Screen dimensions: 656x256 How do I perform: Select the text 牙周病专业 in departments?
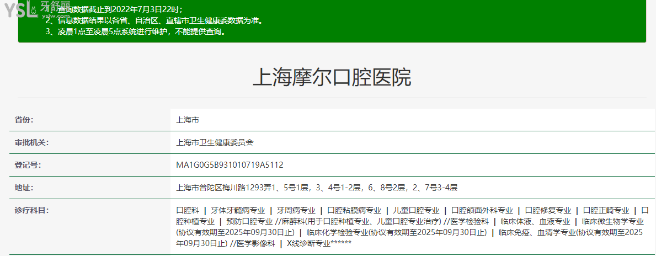tap(296, 210)
